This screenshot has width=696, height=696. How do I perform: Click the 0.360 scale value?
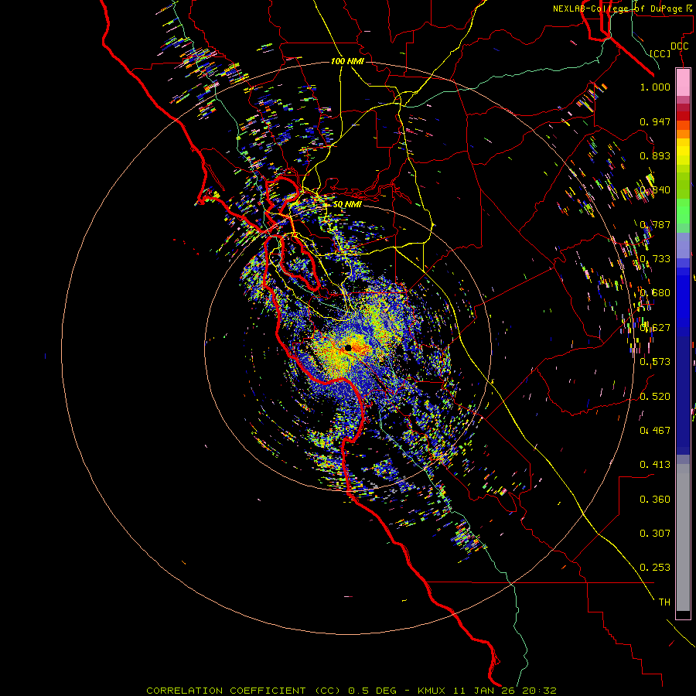[655, 500]
